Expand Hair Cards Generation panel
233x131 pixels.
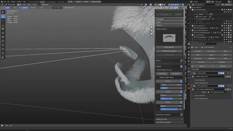pos(169,122)
